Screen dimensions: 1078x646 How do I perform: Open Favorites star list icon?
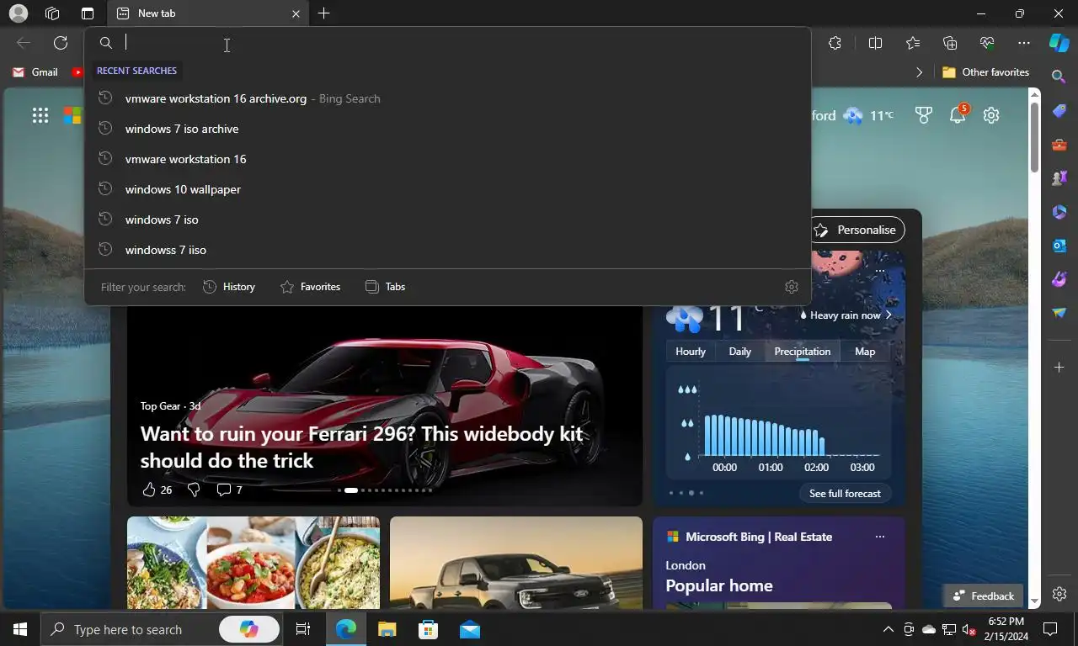pyautogui.click(x=913, y=43)
